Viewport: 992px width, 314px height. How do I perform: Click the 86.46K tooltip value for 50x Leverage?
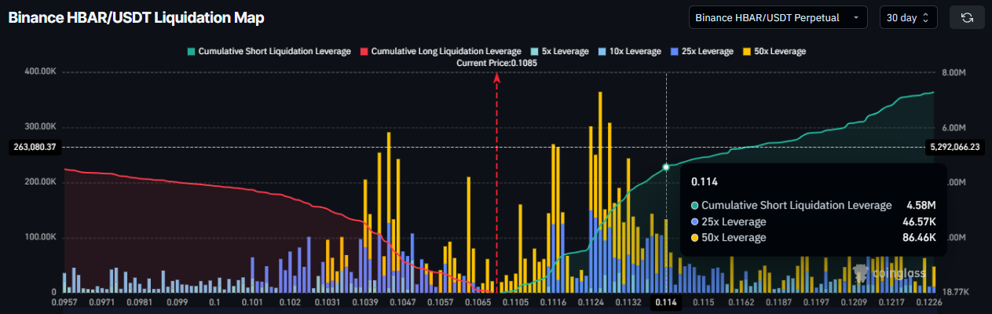(x=918, y=237)
